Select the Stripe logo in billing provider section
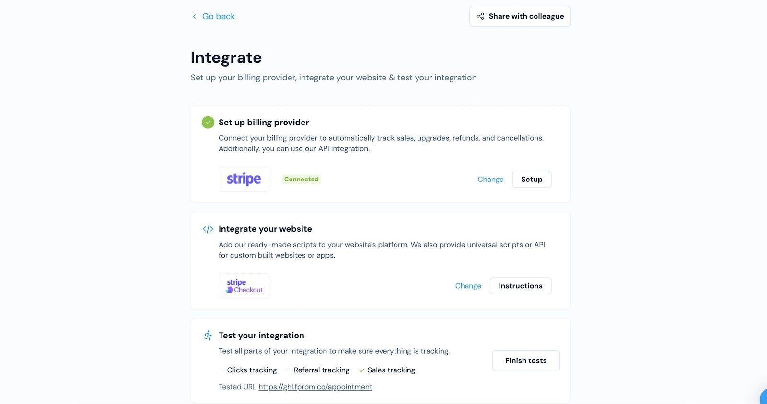 coord(244,179)
